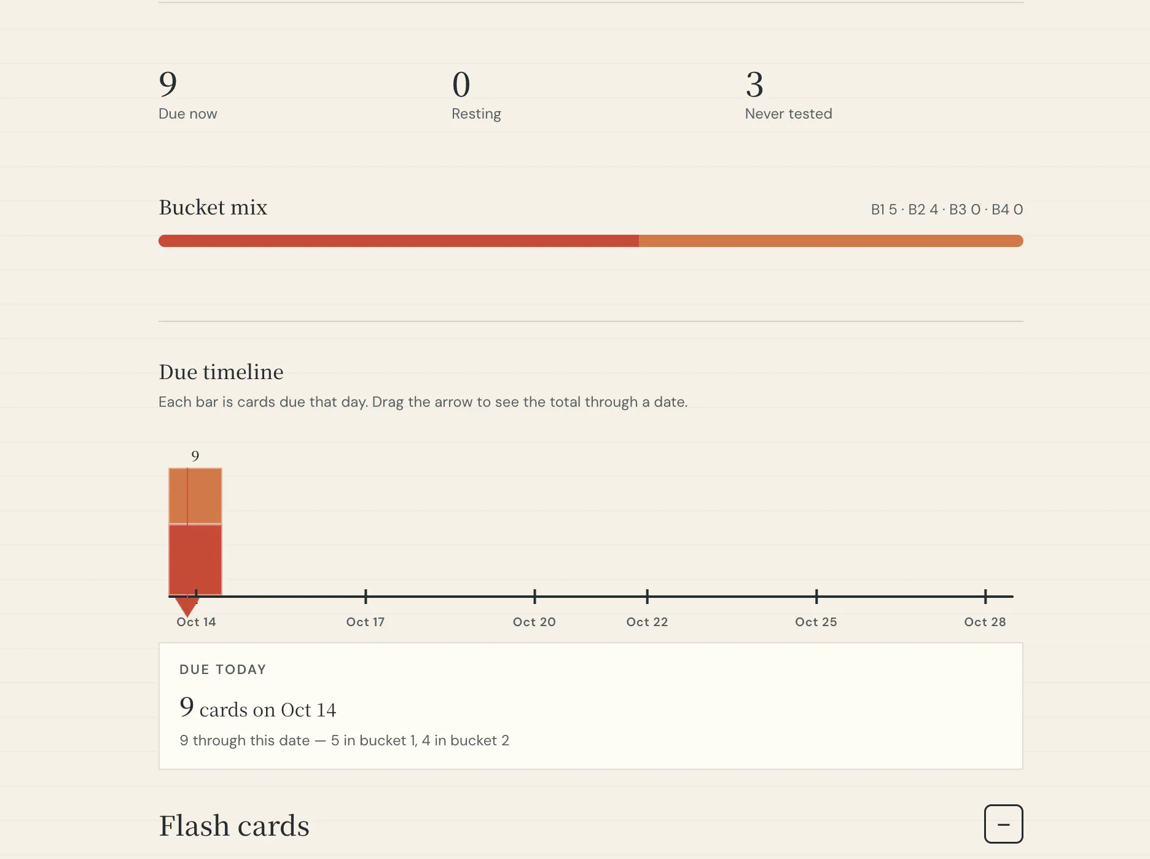This screenshot has height=859, width=1150.
Task: Select the Oct 25 timeline tick
Action: pyautogui.click(x=816, y=596)
